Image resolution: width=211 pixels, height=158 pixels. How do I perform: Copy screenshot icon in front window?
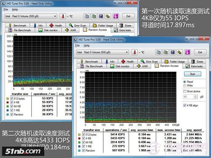[165, 52]
